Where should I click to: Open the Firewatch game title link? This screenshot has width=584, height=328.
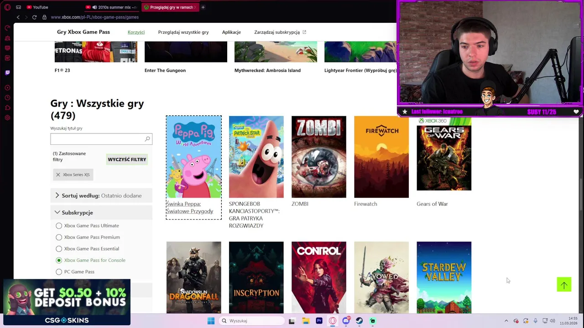365,204
